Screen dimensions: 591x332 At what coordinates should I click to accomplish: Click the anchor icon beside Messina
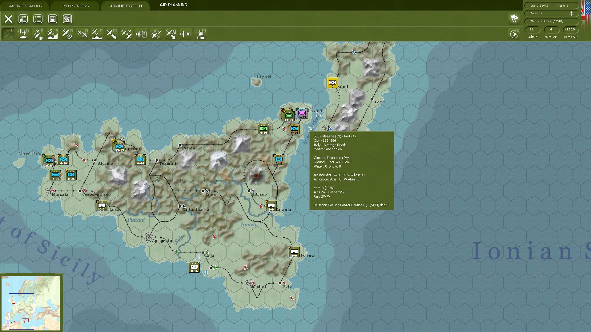click(571, 14)
